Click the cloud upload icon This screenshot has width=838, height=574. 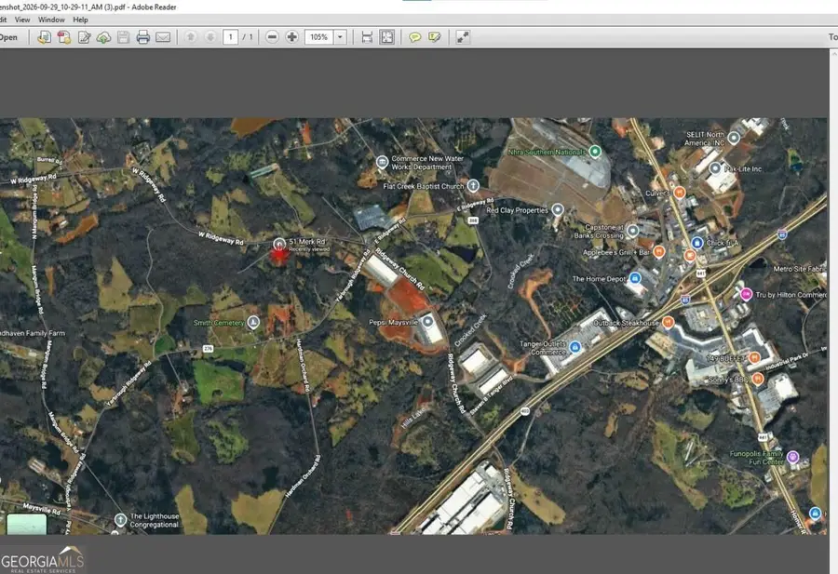click(103, 37)
